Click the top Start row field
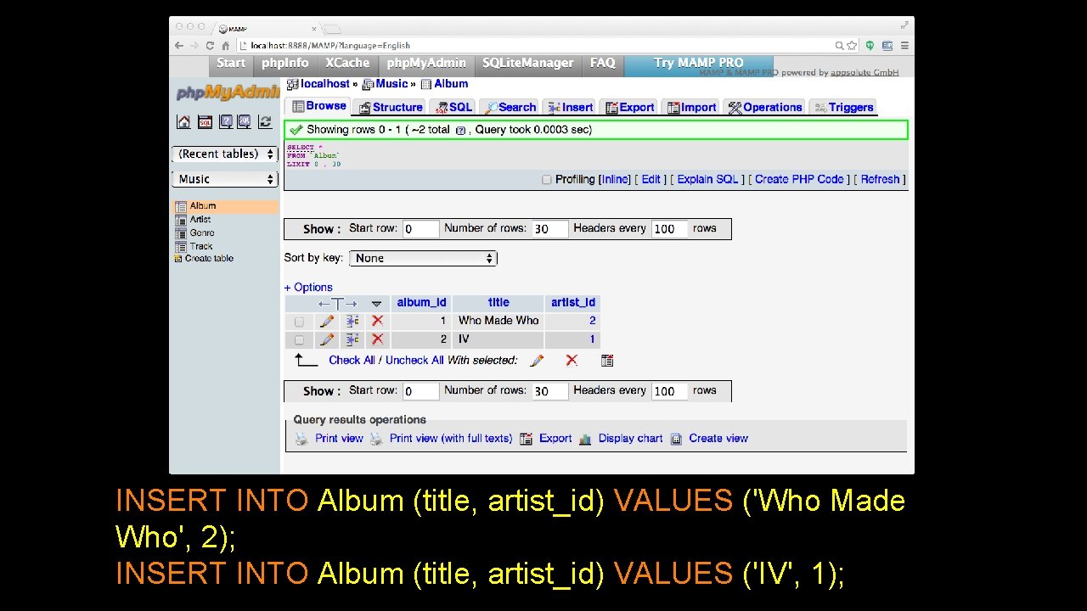 [420, 229]
